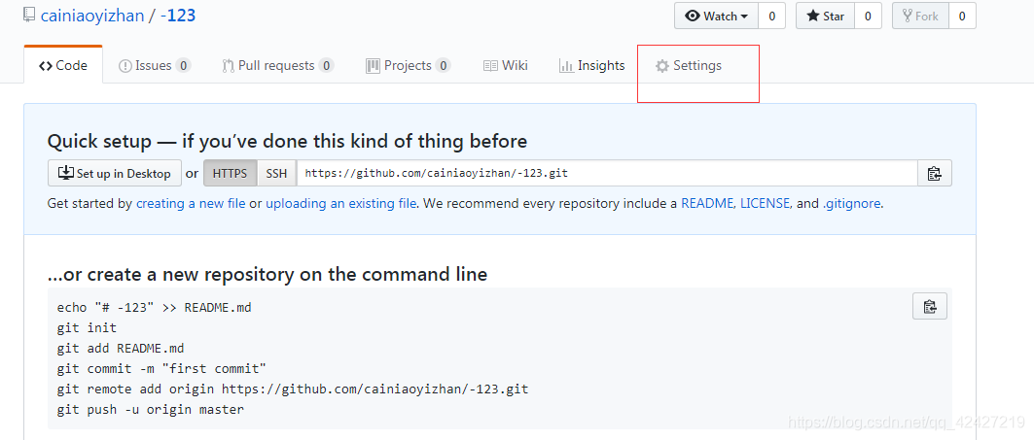
Task: Click the repository clone URL field
Action: [607, 173]
